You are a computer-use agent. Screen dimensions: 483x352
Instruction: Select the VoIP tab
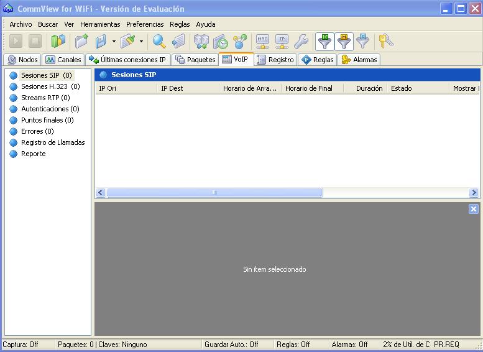coord(236,59)
